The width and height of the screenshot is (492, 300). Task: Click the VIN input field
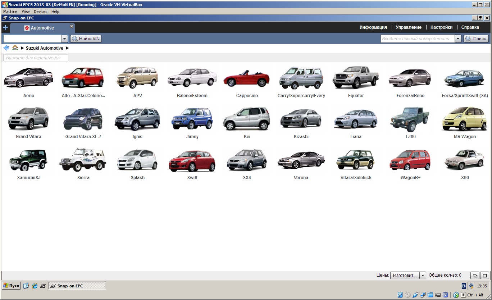(32, 38)
